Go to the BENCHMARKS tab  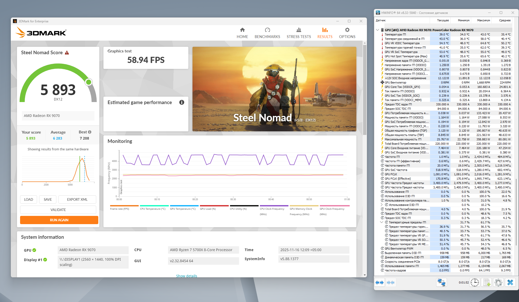[x=267, y=33]
